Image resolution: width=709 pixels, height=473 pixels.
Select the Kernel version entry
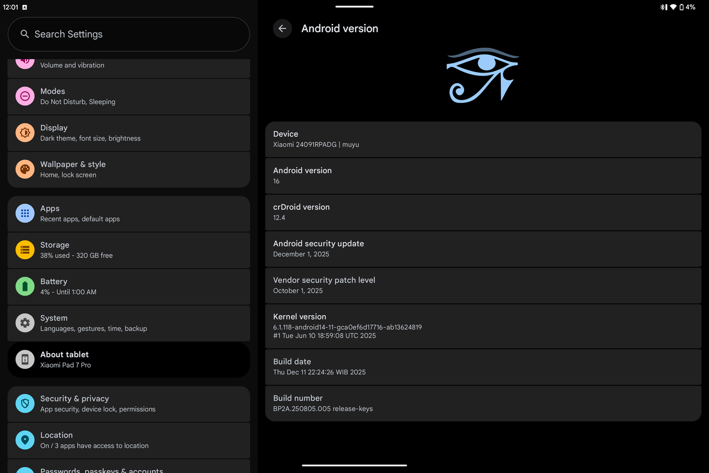[x=483, y=326]
